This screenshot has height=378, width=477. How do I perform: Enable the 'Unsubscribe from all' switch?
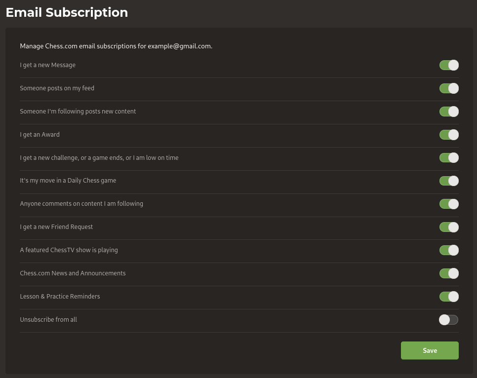(x=448, y=320)
